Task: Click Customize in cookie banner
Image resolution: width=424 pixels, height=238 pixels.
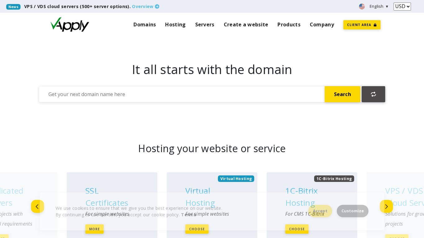Action: click(x=353, y=211)
